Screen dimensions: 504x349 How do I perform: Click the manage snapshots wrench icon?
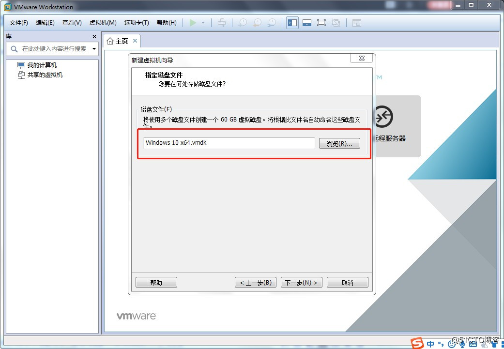click(272, 23)
